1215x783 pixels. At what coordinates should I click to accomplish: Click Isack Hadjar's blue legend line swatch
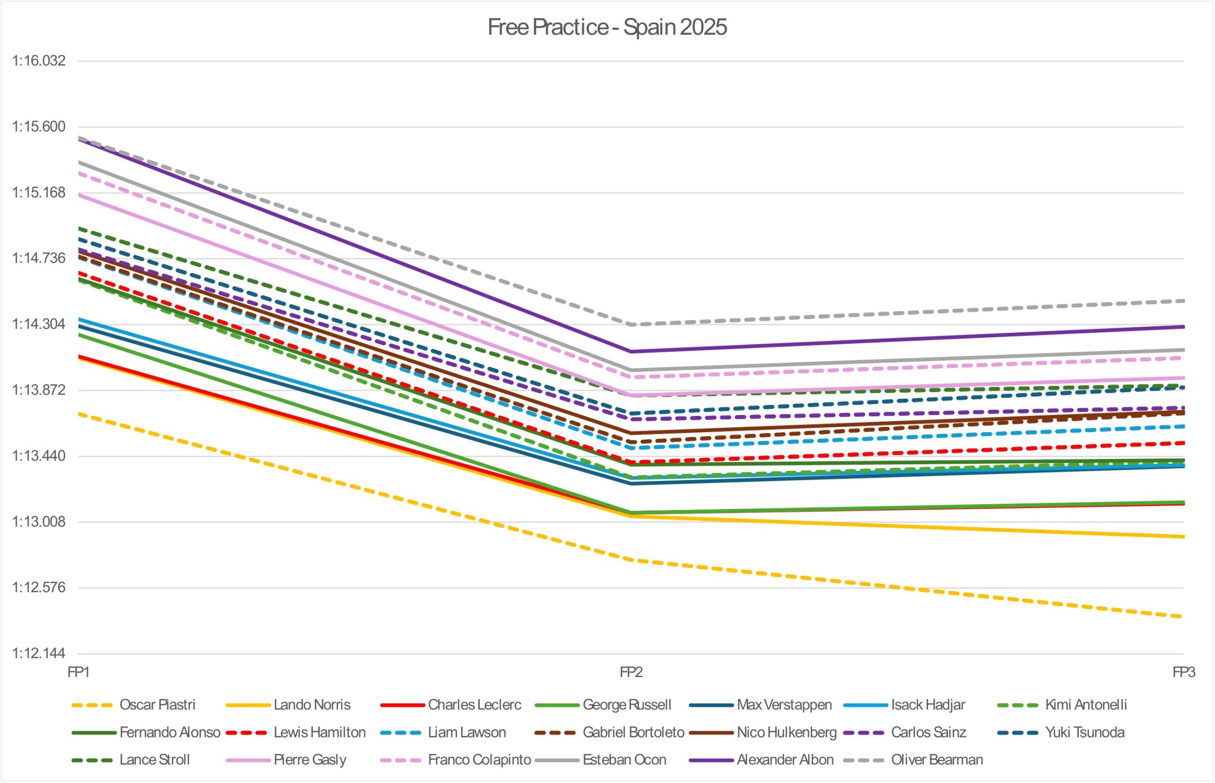coord(865,705)
